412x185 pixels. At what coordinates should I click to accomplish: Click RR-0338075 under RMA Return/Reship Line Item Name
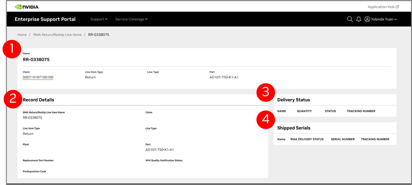[x=33, y=118]
